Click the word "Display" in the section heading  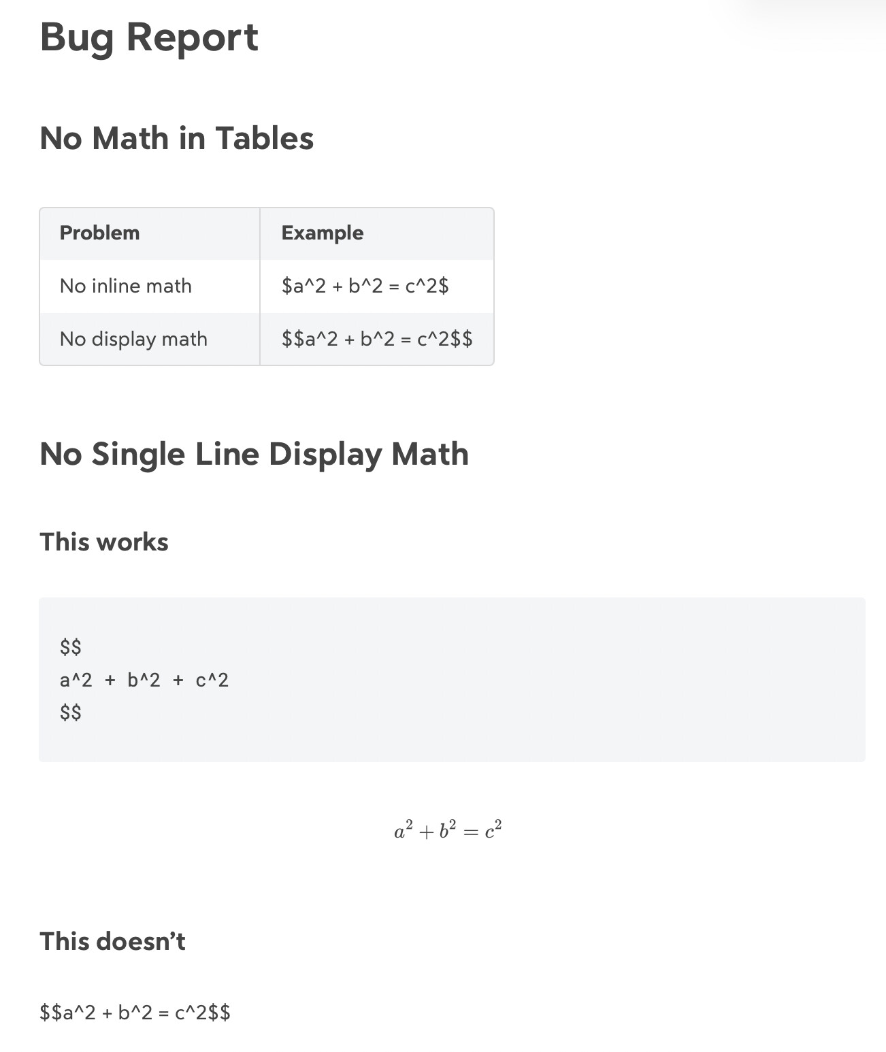click(325, 454)
